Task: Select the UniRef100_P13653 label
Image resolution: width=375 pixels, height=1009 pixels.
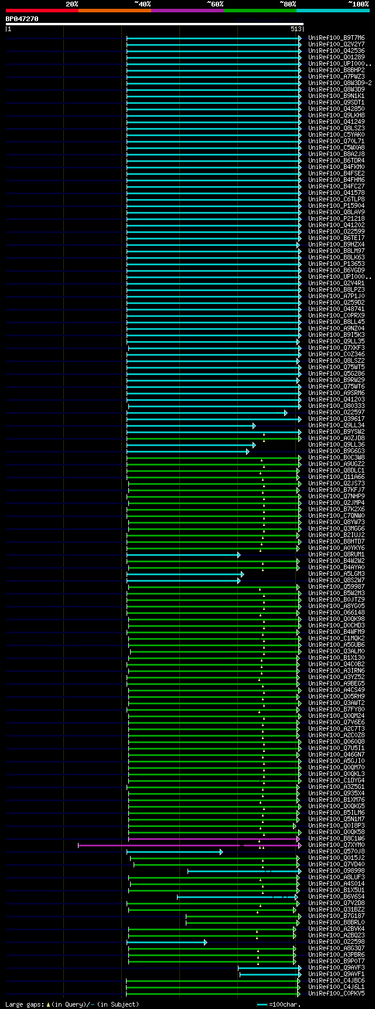Action: tap(336, 264)
